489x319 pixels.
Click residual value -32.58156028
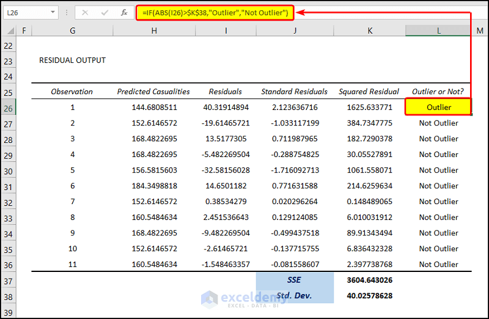[226, 170]
